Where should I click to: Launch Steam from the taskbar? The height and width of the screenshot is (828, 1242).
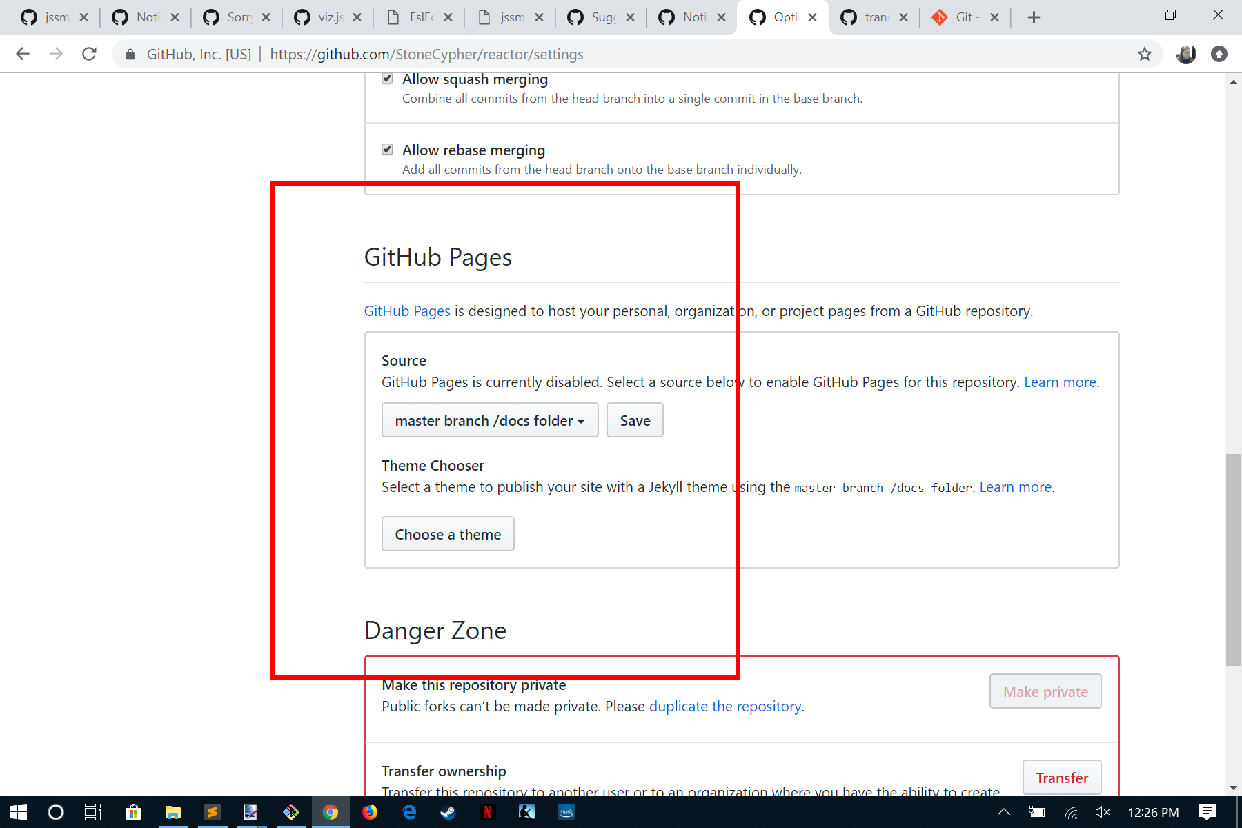coord(448,812)
